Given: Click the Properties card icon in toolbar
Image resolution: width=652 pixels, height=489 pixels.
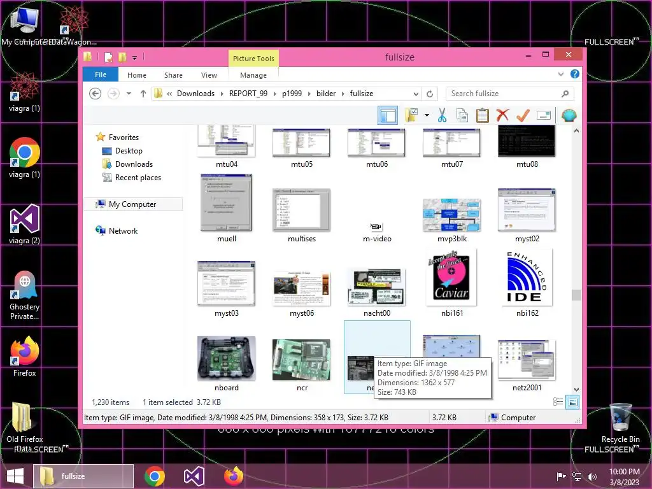Looking at the screenshot, I should pos(544,115).
